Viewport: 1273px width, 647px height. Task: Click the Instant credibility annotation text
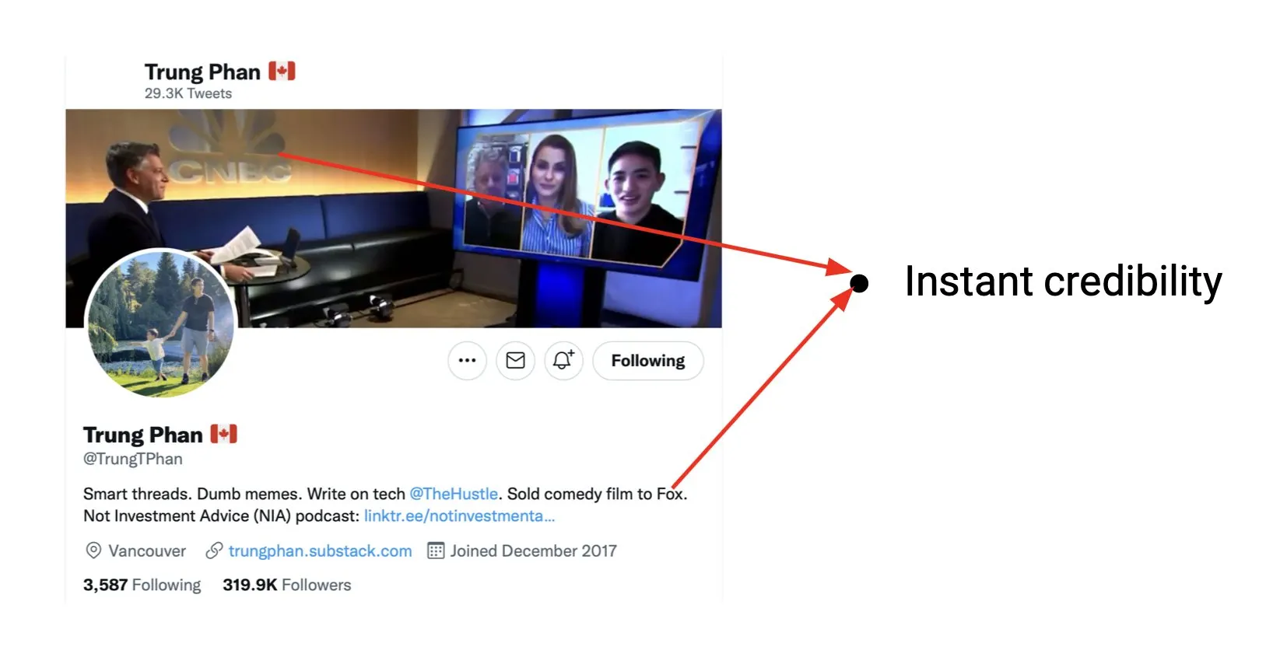[1063, 282]
